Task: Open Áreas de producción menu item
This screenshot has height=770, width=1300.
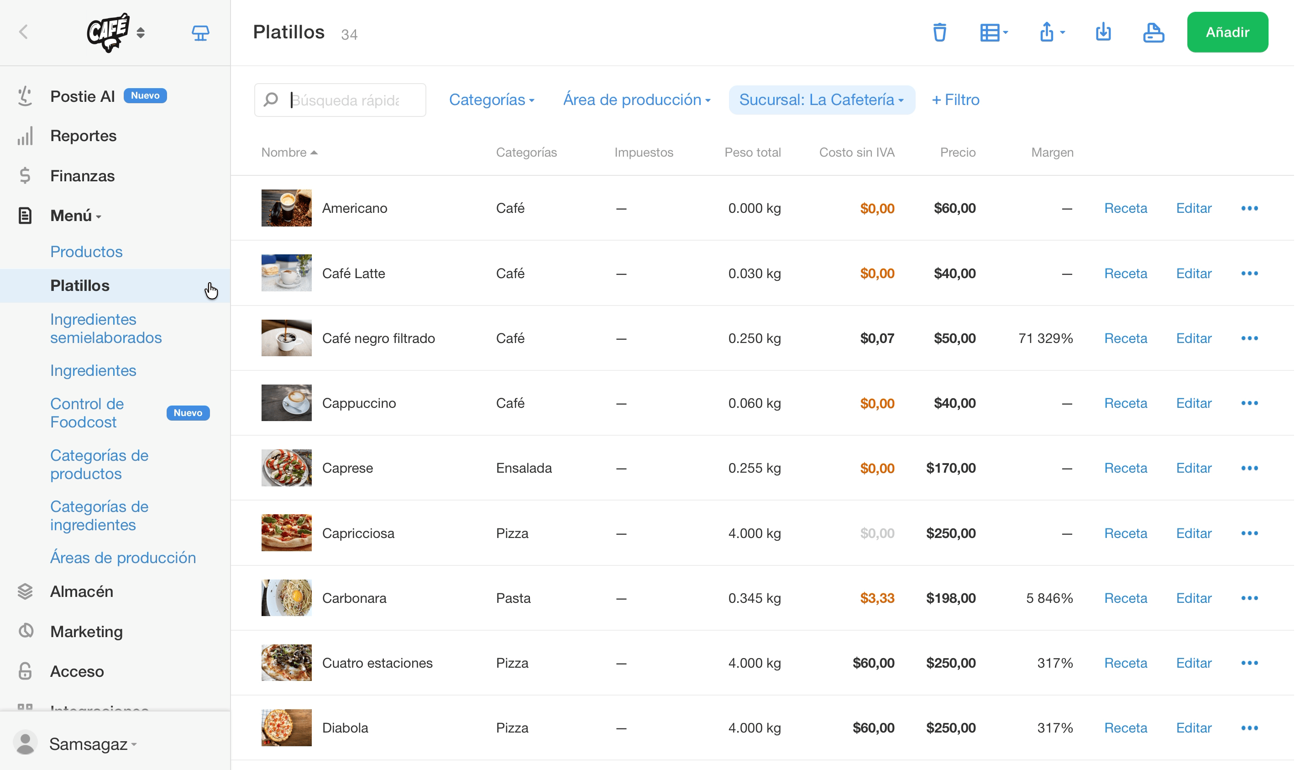Action: pyautogui.click(x=123, y=558)
